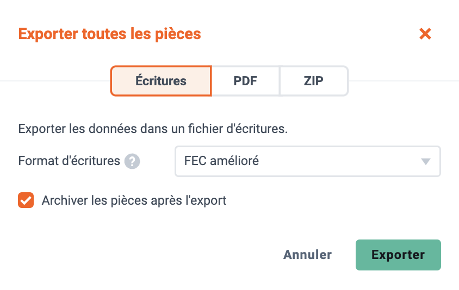Cancel the export with Annuler

tap(307, 255)
